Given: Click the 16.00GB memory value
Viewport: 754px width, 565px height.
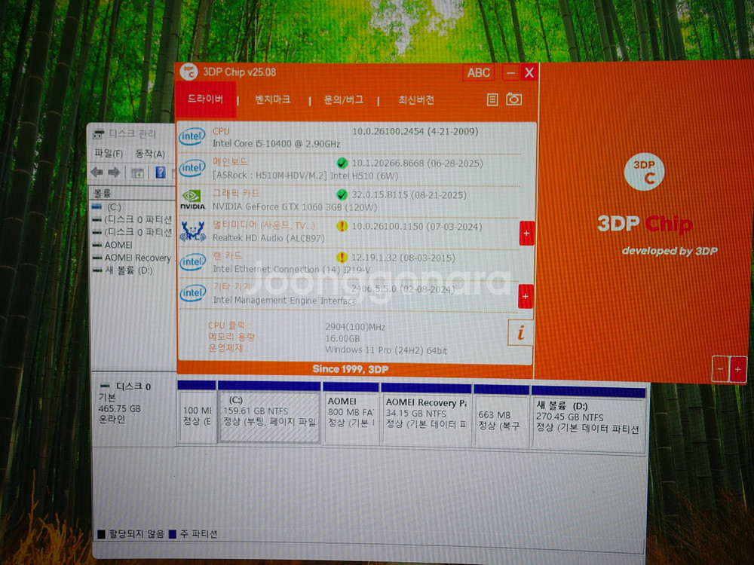Looking at the screenshot, I should click(x=342, y=338).
